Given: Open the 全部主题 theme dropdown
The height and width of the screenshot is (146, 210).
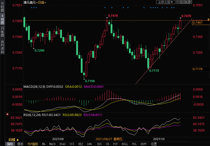Looking at the screenshot, I should (165, 2).
